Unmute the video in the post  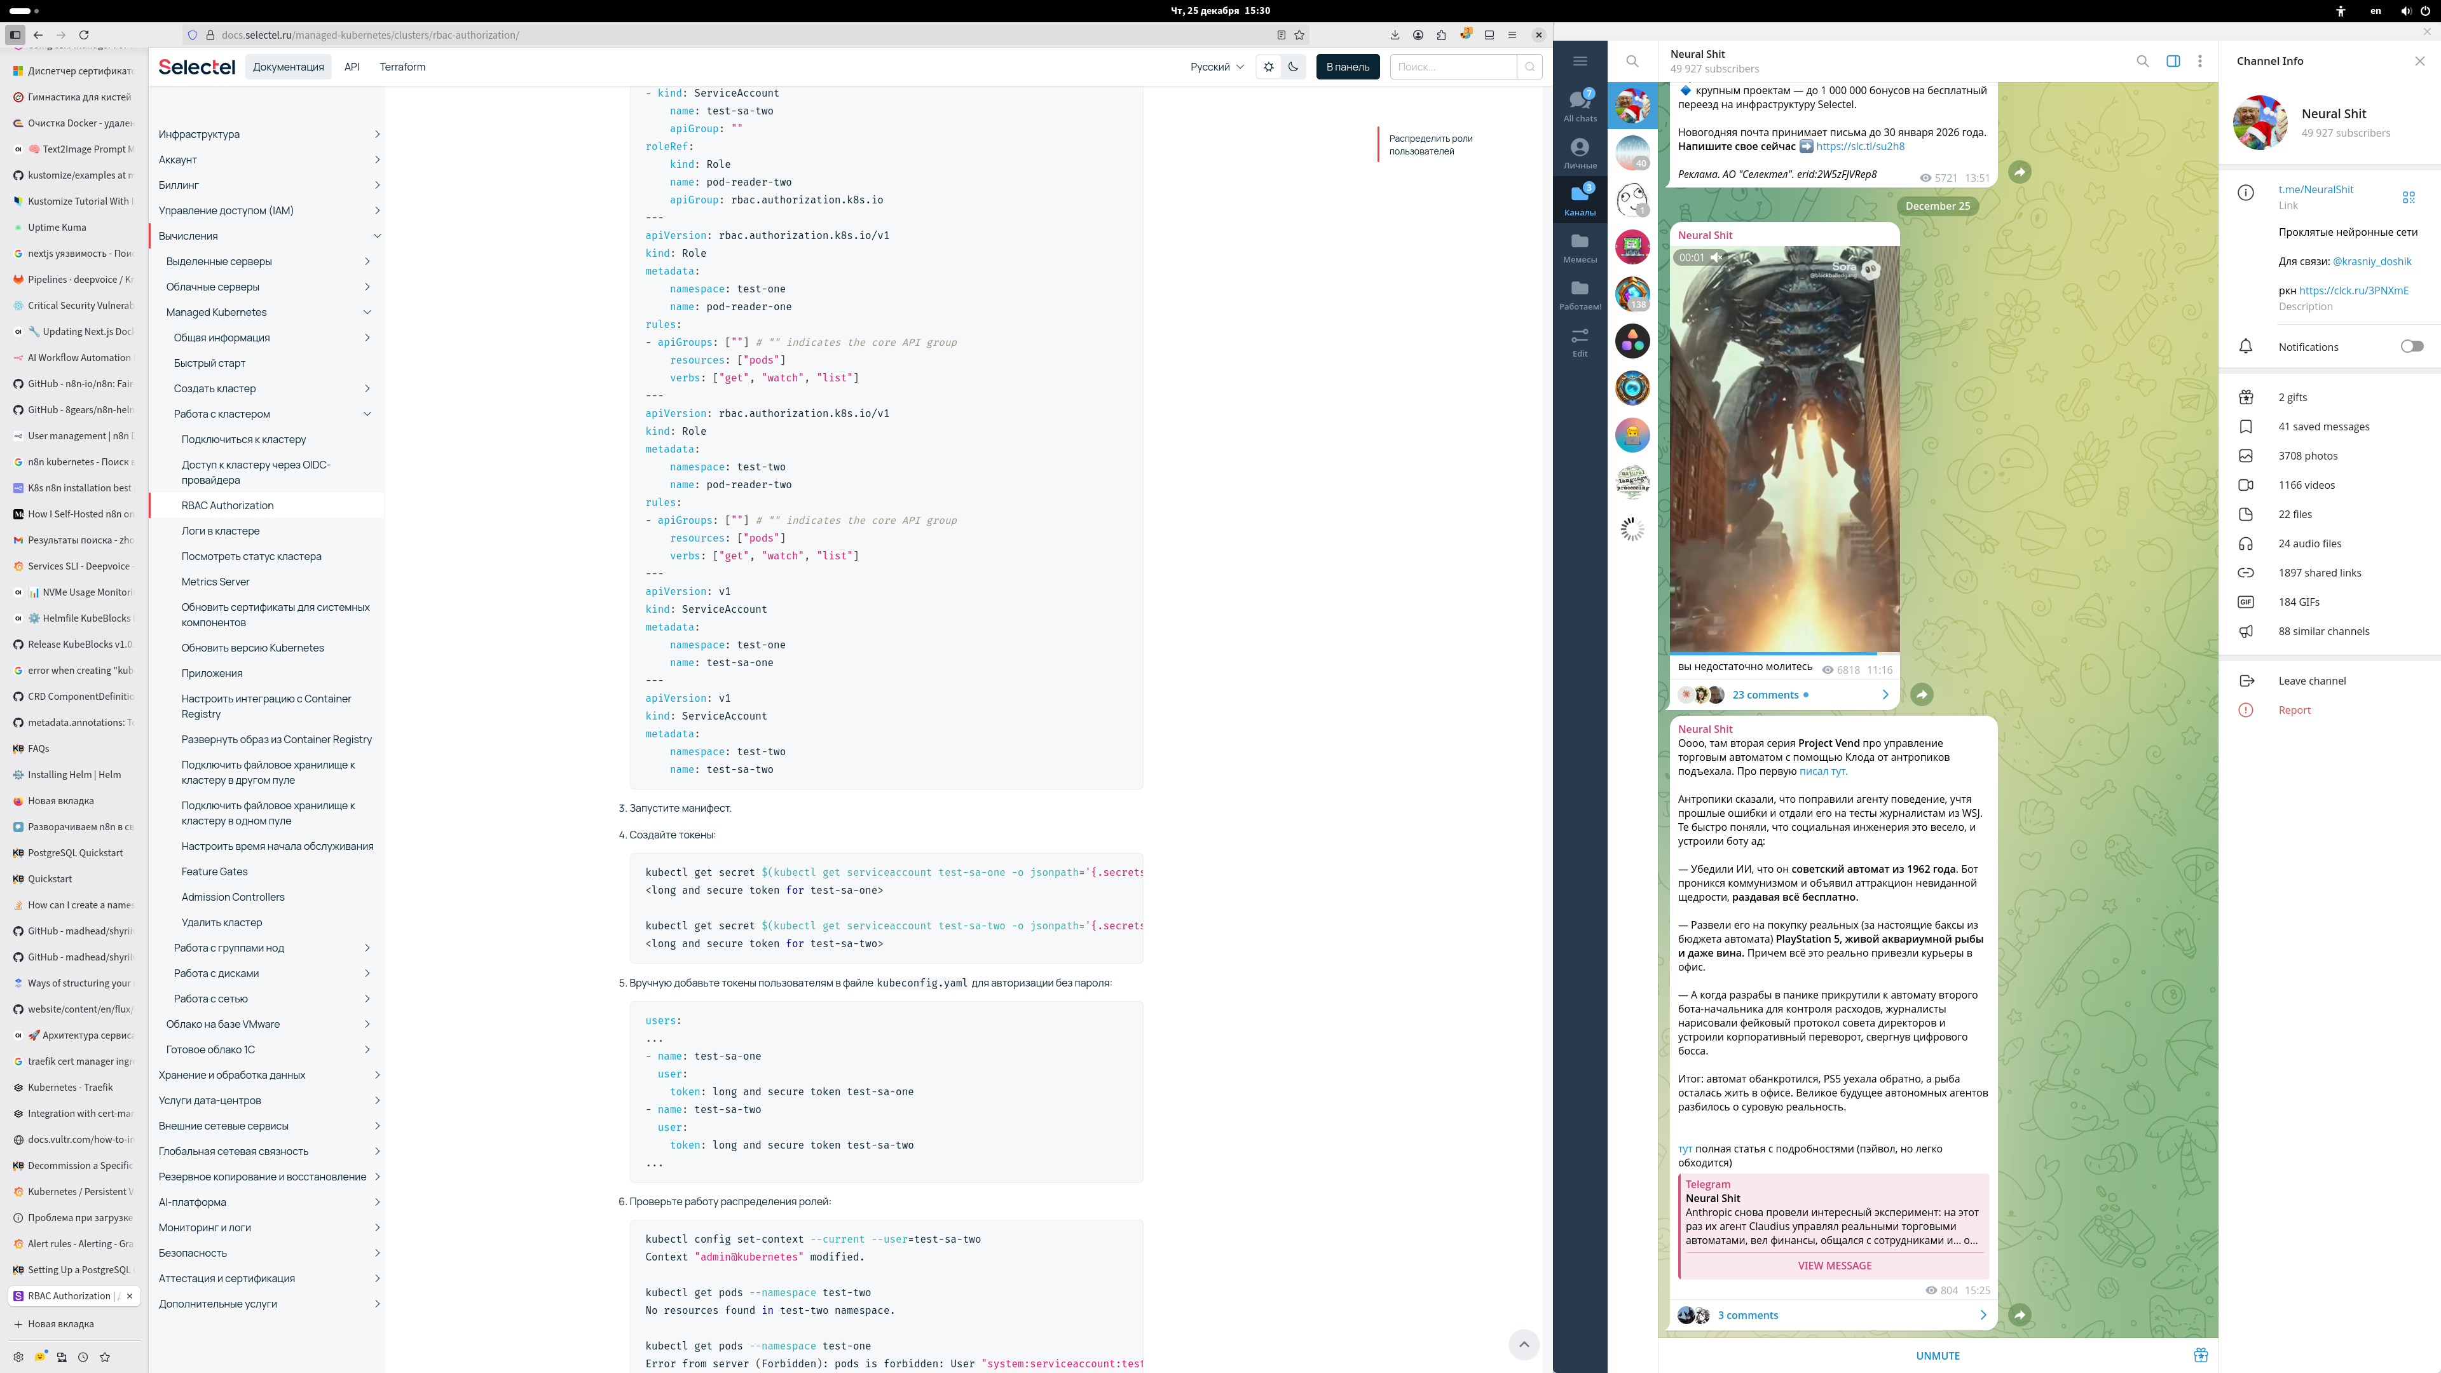pyautogui.click(x=1715, y=257)
